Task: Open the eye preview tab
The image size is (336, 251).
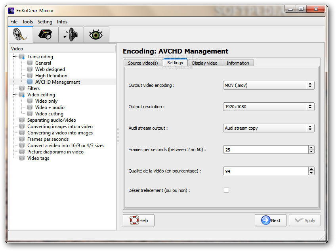Action: (x=96, y=34)
